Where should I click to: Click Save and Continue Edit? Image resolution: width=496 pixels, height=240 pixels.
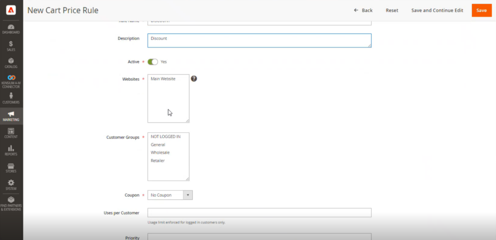437,11
